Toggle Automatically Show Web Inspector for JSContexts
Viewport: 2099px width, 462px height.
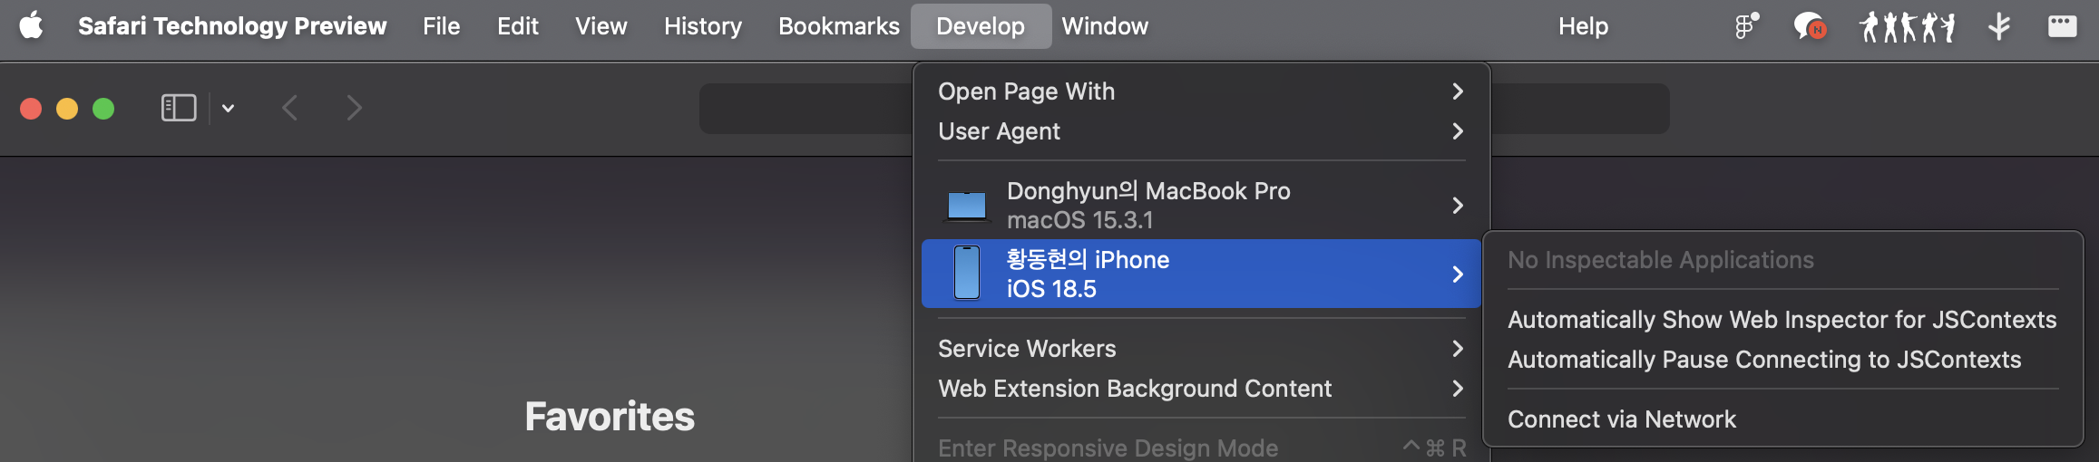[x=1782, y=320]
